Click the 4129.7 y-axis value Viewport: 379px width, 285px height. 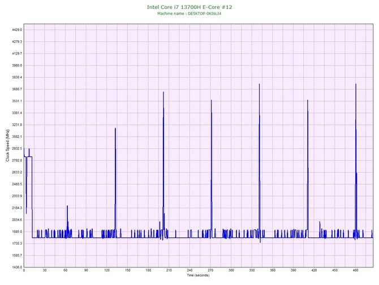coord(17,53)
